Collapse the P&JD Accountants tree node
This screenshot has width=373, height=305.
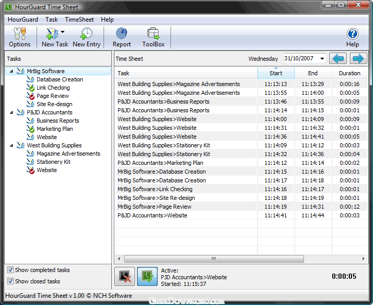11,112
